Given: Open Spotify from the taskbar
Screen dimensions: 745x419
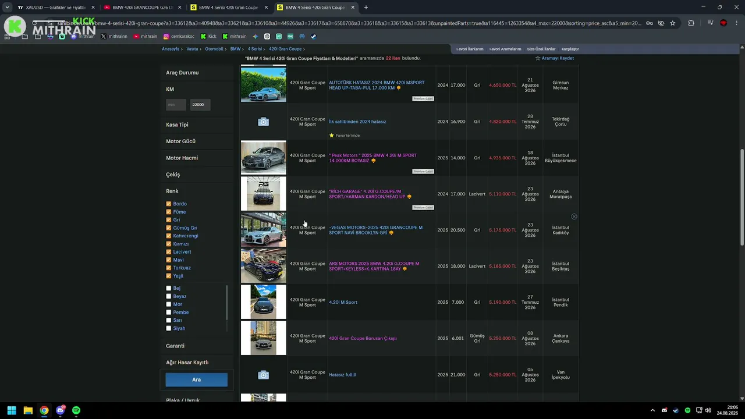Looking at the screenshot, I should [76, 410].
